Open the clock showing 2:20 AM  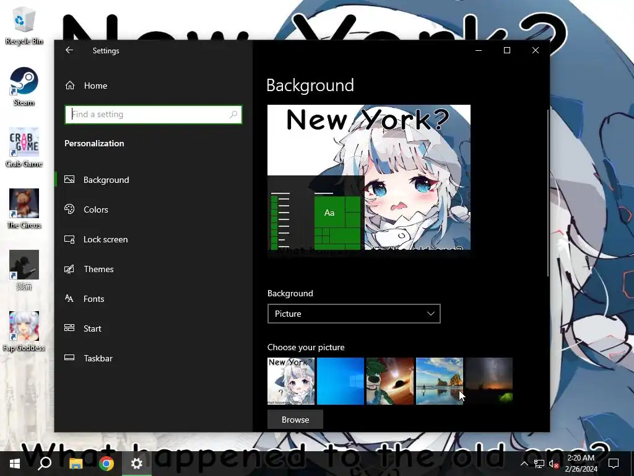(x=581, y=464)
